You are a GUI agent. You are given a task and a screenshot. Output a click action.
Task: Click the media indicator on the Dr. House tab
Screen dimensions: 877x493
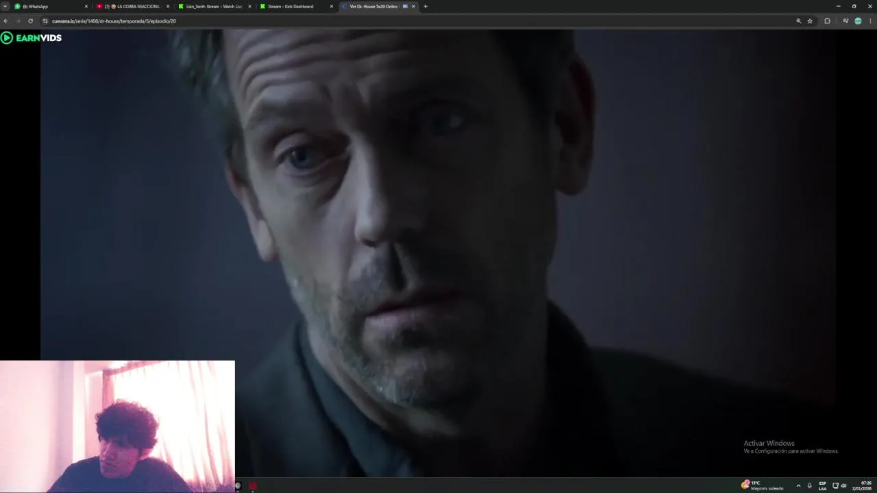(405, 6)
